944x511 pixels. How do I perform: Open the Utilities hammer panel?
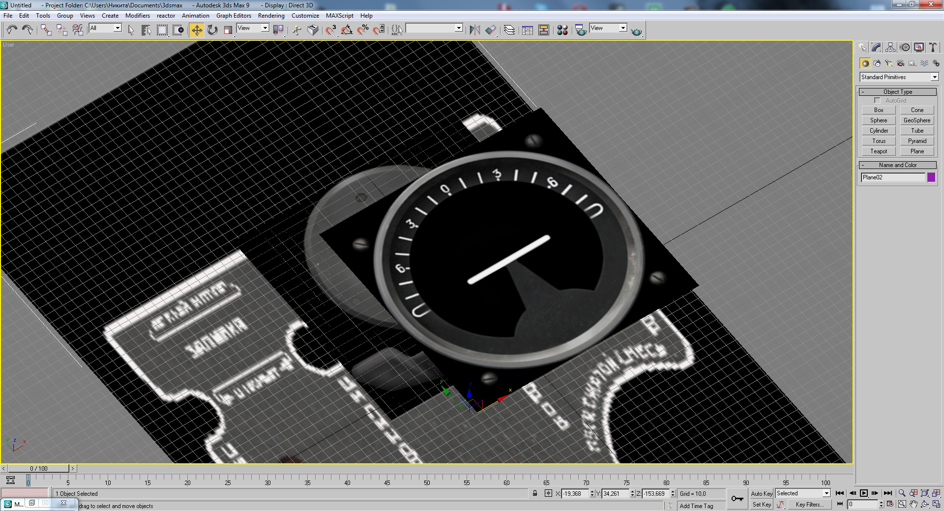tap(933, 47)
